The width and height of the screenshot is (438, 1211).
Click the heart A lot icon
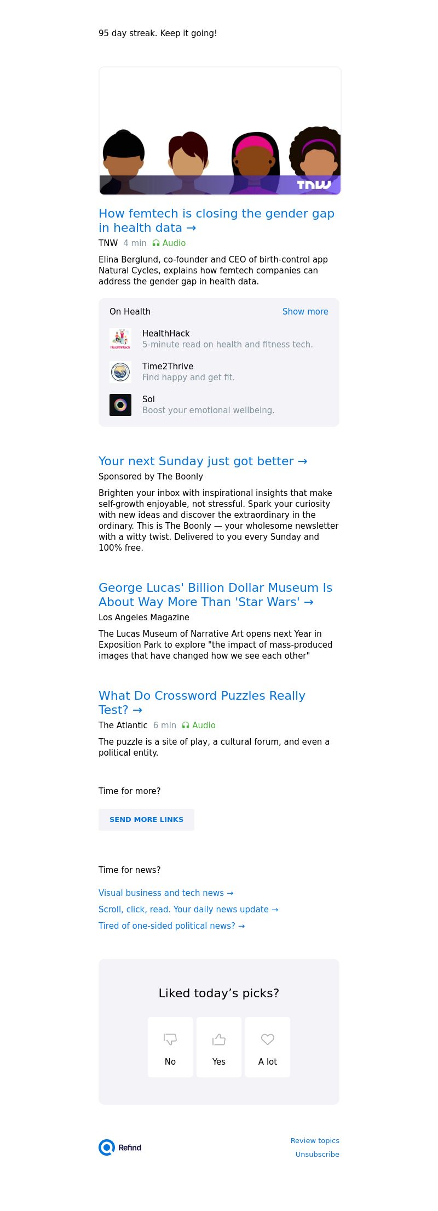pyautogui.click(x=268, y=1039)
